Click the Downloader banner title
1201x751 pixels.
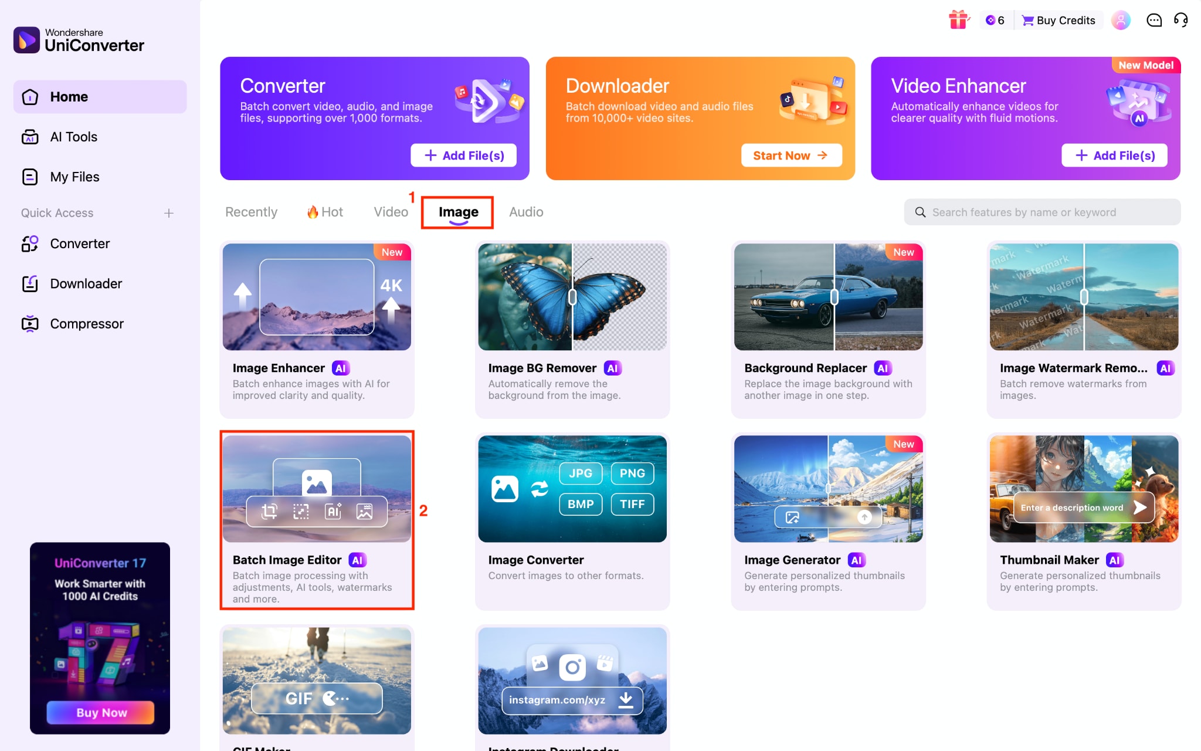pos(617,86)
